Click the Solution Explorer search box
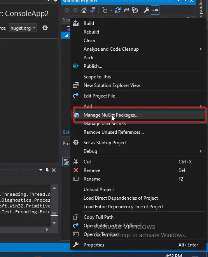 click(66, 20)
